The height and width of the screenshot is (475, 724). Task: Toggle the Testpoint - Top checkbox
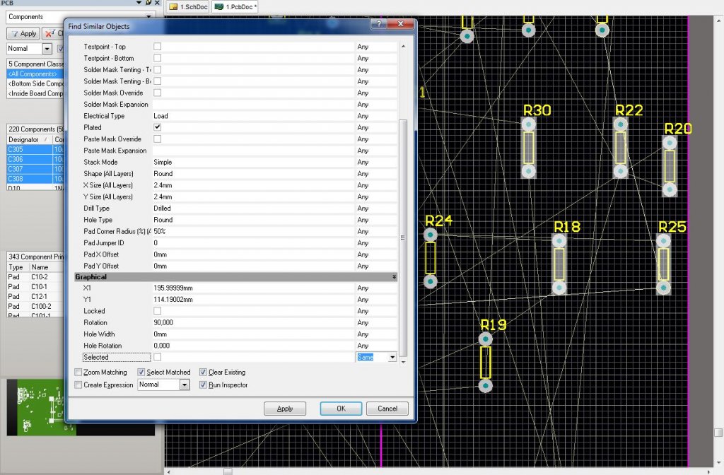point(158,47)
